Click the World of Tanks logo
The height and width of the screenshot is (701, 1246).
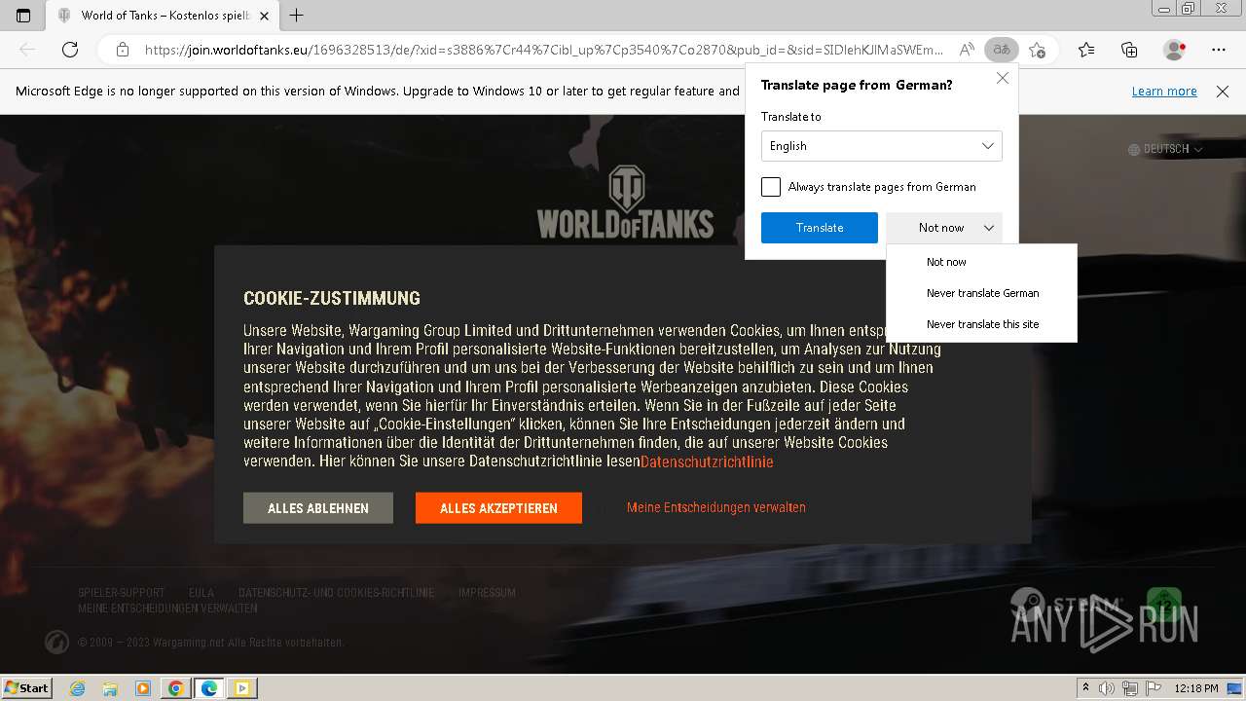tap(625, 203)
